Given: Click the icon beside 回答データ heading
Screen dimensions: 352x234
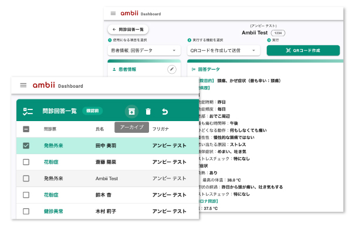Looking at the screenshot, I should coord(193,70).
